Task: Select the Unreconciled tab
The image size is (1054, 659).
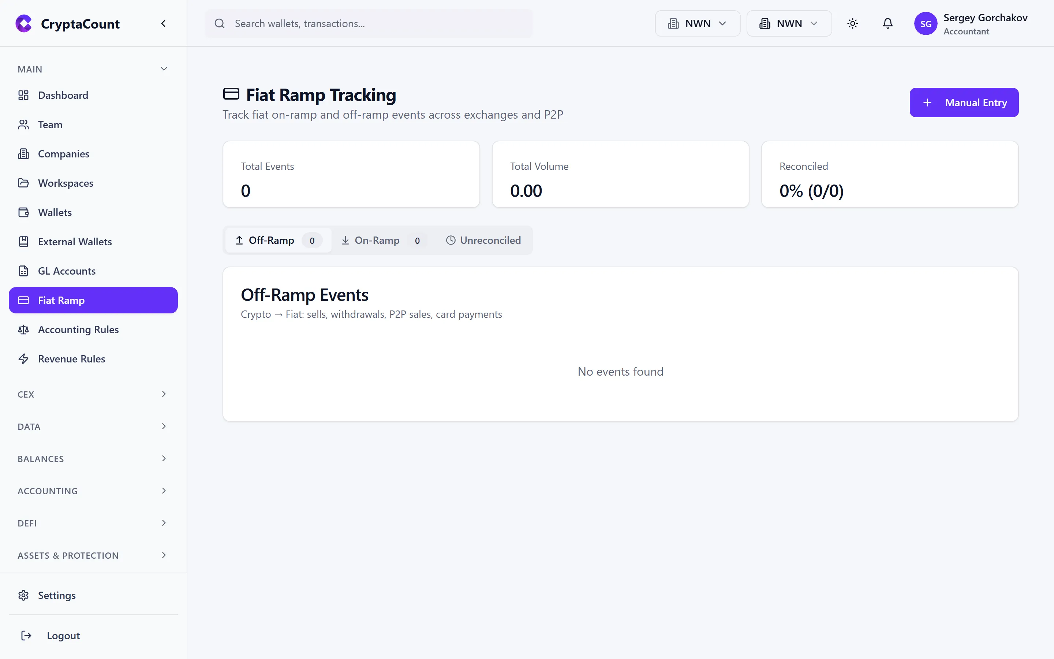Action: pyautogui.click(x=483, y=240)
